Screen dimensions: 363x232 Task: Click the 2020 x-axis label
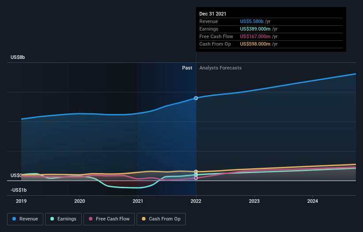pyautogui.click(x=80, y=201)
